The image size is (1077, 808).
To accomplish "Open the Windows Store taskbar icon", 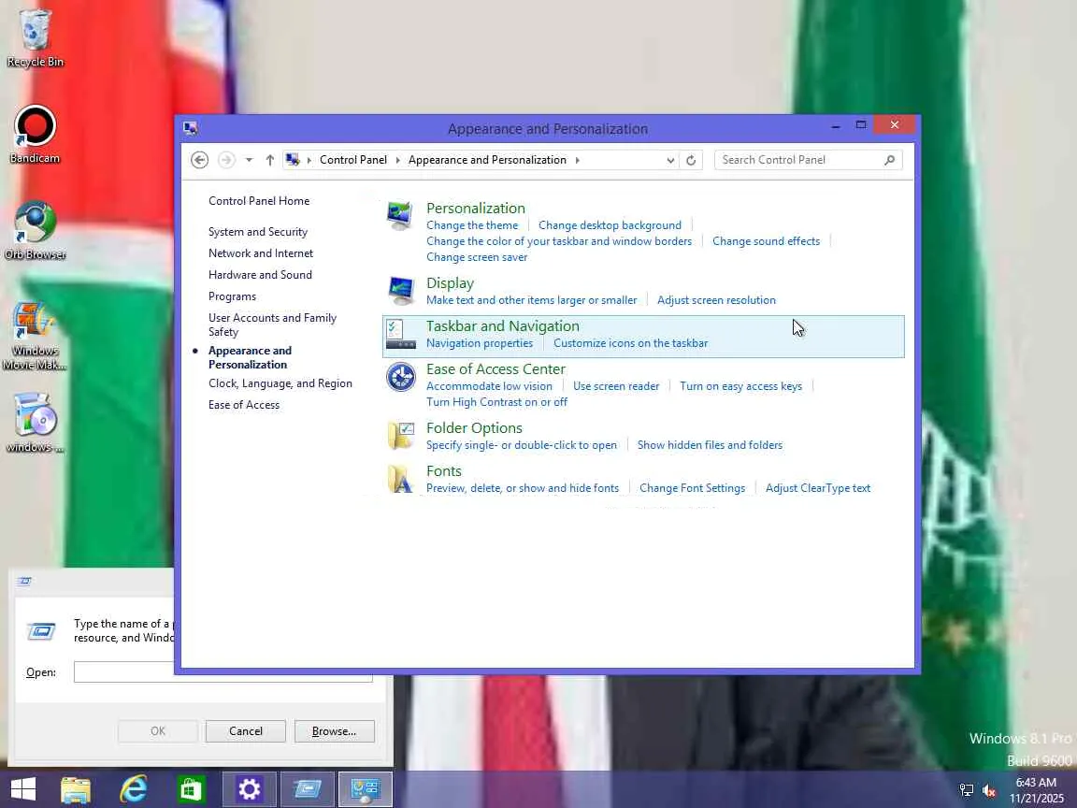I will tap(191, 789).
